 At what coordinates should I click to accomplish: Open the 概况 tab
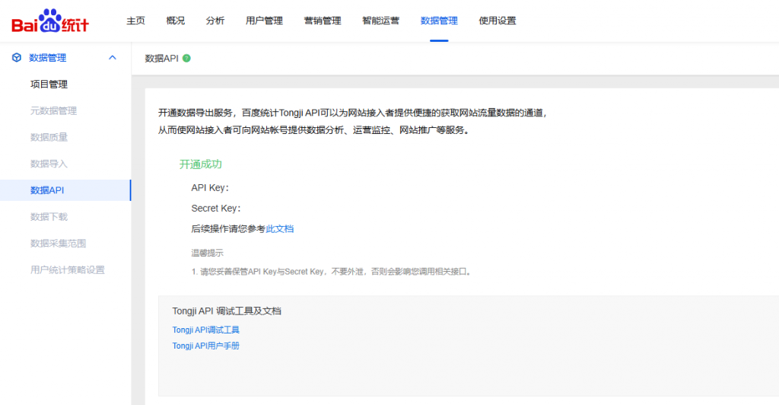(x=176, y=21)
